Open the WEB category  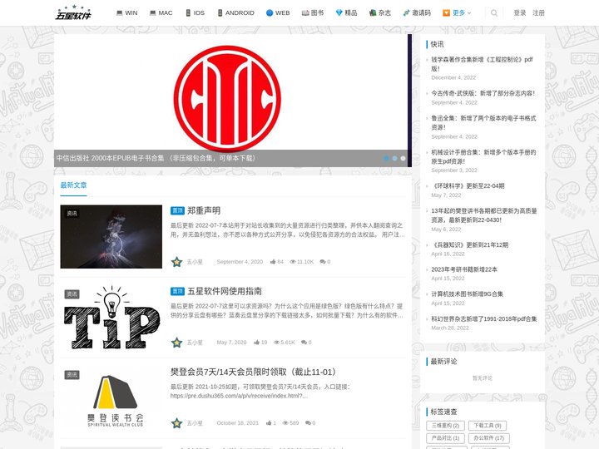278,13
